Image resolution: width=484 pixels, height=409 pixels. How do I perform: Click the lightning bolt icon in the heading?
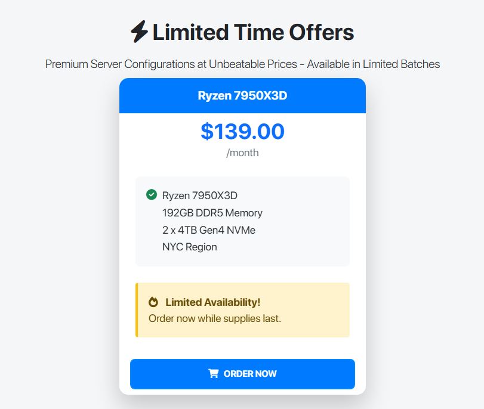click(x=139, y=32)
